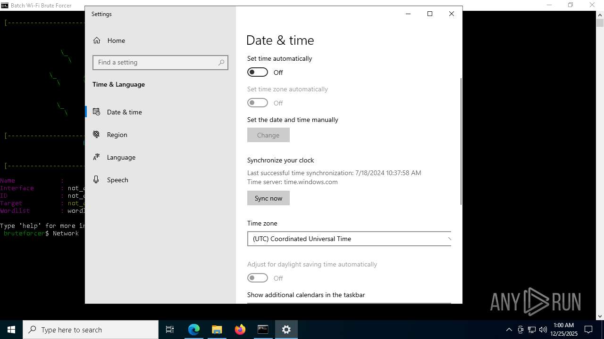
Task: Launch Firefox from the taskbar
Action: (240, 330)
